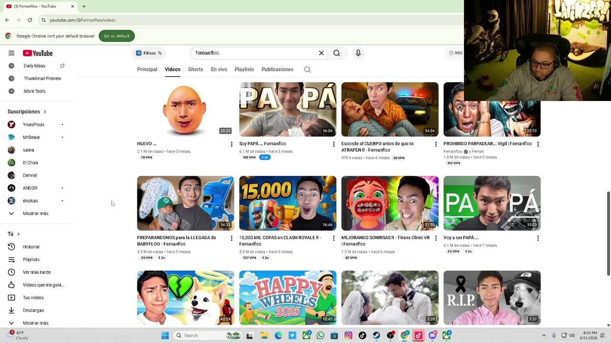Open options for the CLASH ROYALE video
The image size is (611, 343).
pyautogui.click(x=334, y=238)
